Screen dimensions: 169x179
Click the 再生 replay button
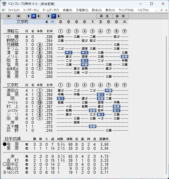tap(104, 16)
